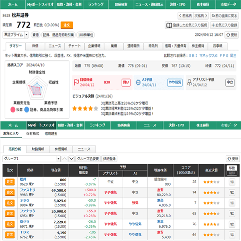Open 保有株式 sub-tab
The image size is (241, 241).
tap(33, 134)
